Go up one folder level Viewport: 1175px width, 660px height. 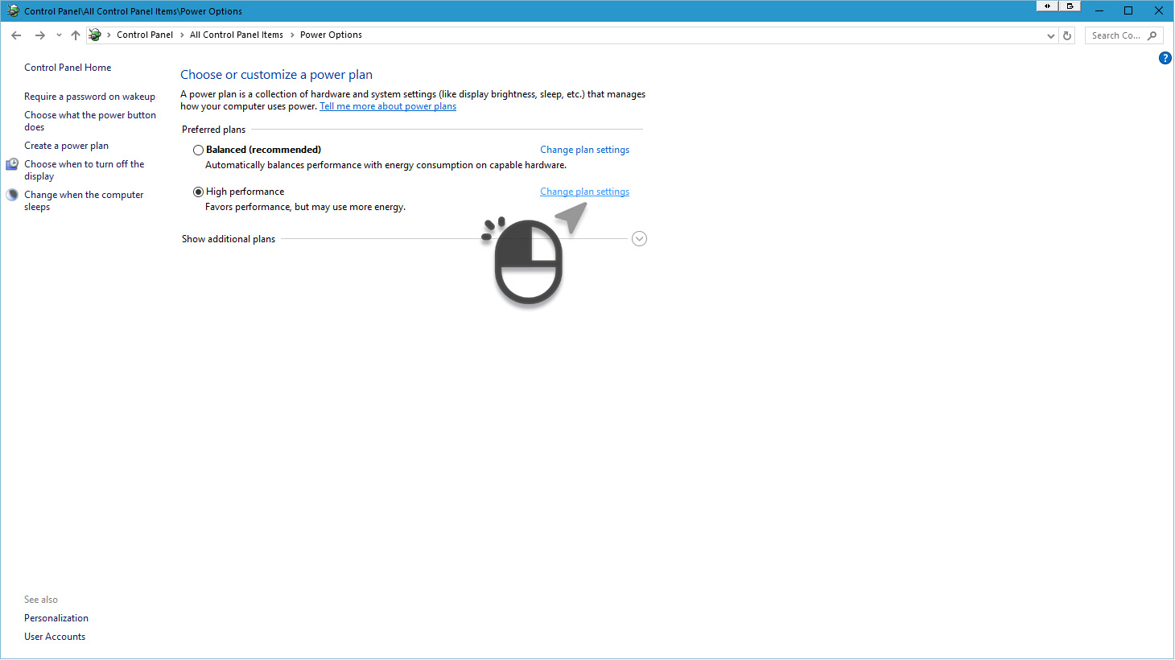click(76, 35)
